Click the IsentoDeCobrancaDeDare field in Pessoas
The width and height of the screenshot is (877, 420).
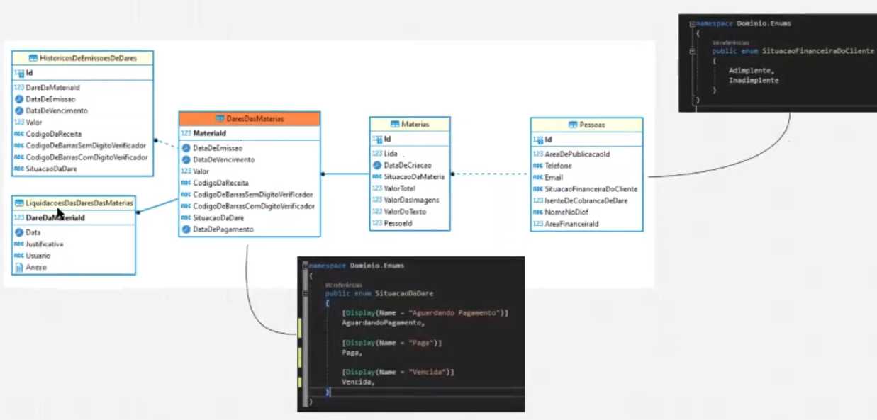[x=587, y=200]
